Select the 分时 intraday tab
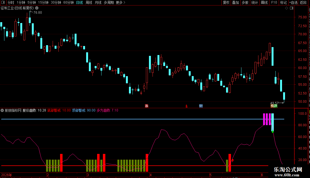 [x=11, y=2]
